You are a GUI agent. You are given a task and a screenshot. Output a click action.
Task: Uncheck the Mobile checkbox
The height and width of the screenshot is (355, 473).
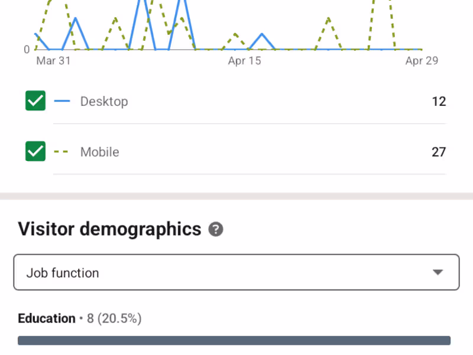coord(35,152)
